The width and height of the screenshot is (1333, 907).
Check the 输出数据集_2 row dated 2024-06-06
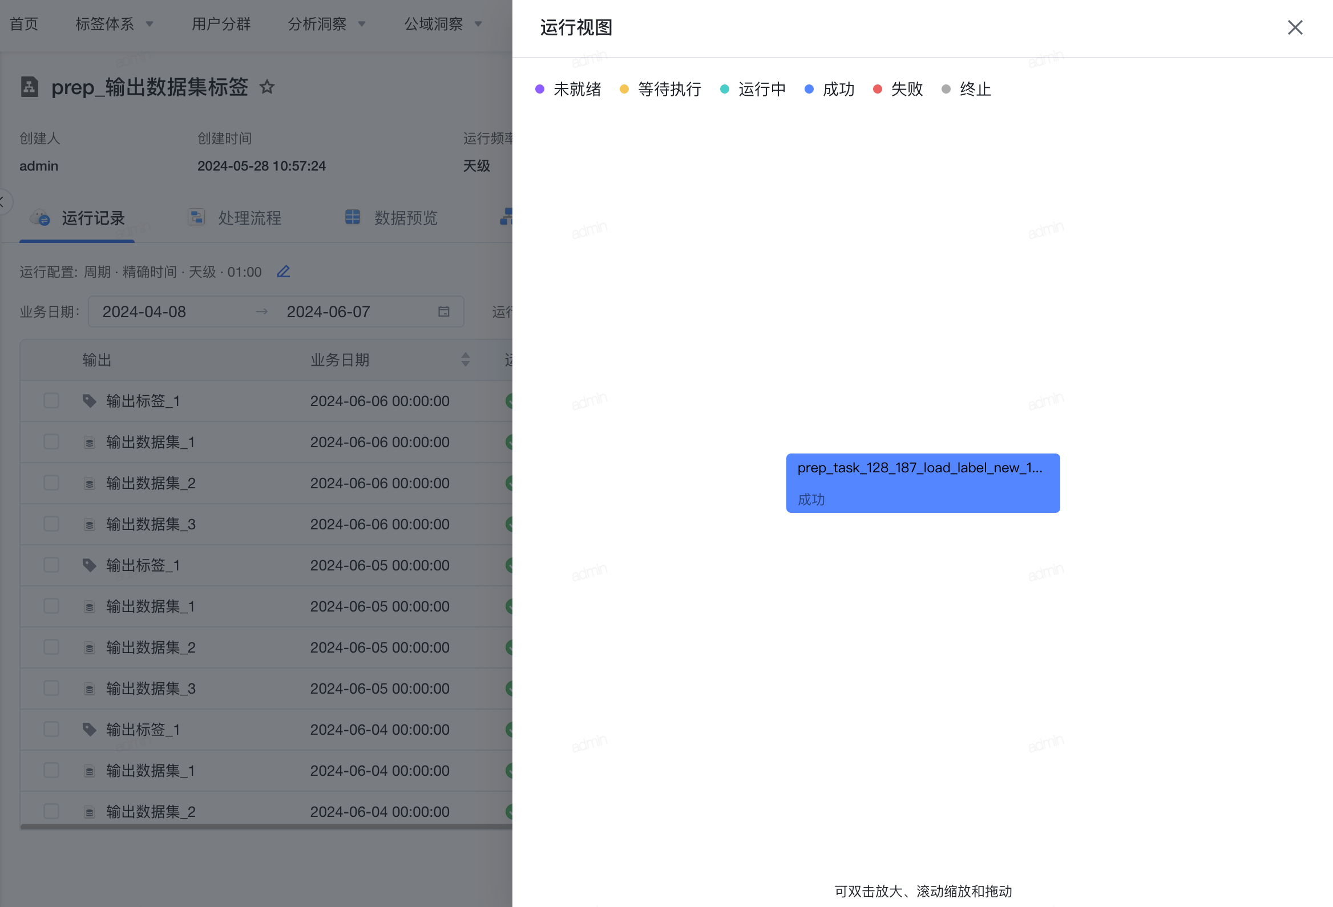(x=51, y=483)
